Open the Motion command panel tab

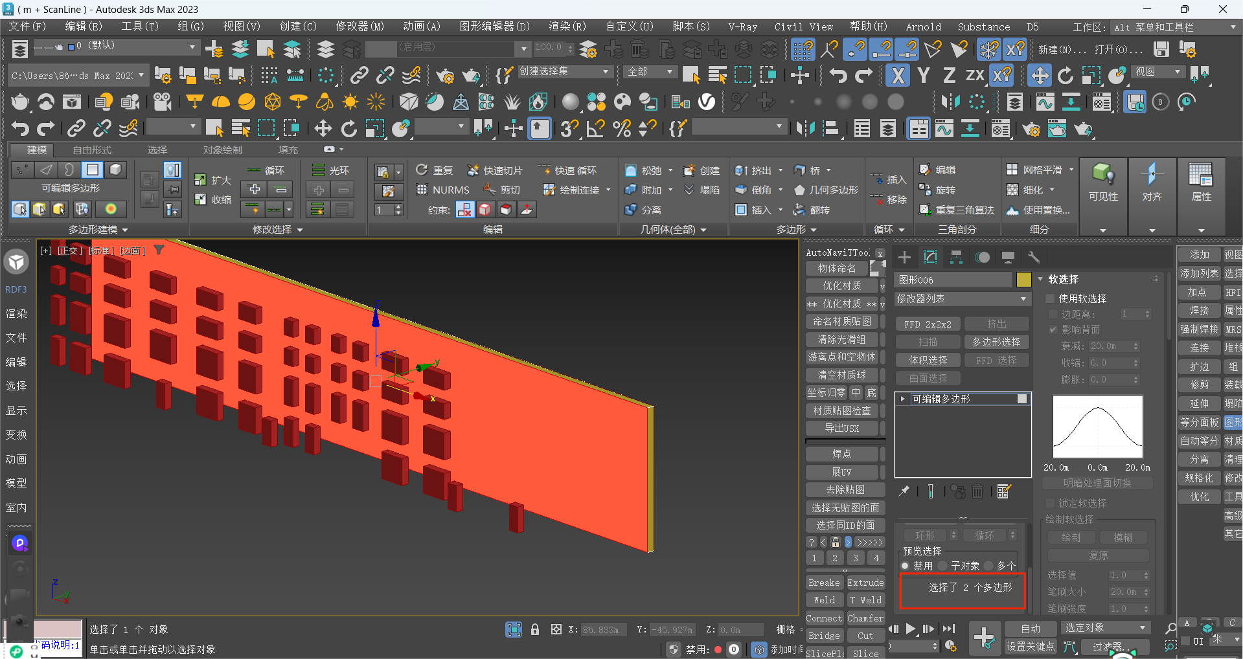point(982,258)
